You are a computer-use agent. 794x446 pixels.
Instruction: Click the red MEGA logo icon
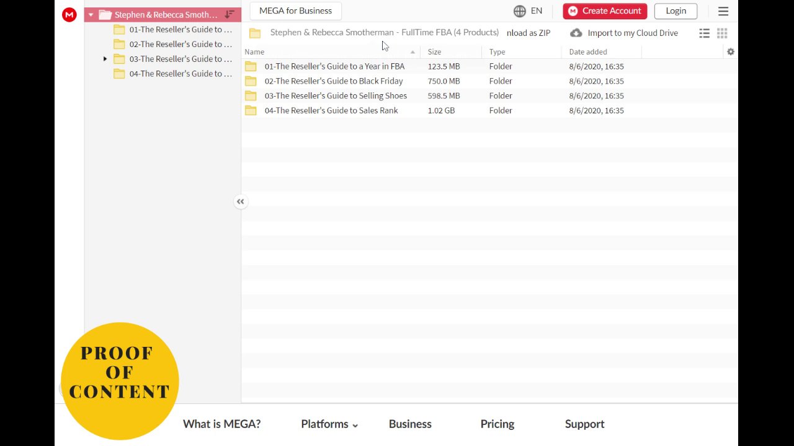point(69,15)
